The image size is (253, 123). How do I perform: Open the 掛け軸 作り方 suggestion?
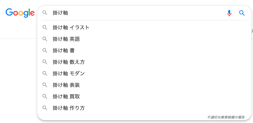coord(144,108)
